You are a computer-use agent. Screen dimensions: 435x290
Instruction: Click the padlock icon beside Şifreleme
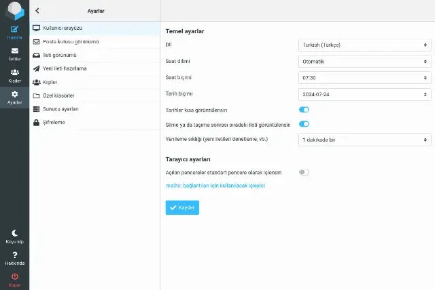(36, 123)
